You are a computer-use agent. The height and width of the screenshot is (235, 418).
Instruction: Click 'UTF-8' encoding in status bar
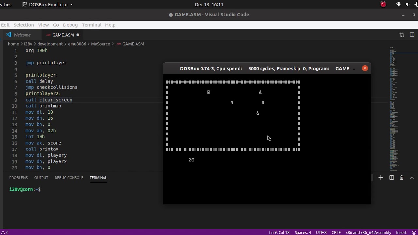pyautogui.click(x=321, y=232)
